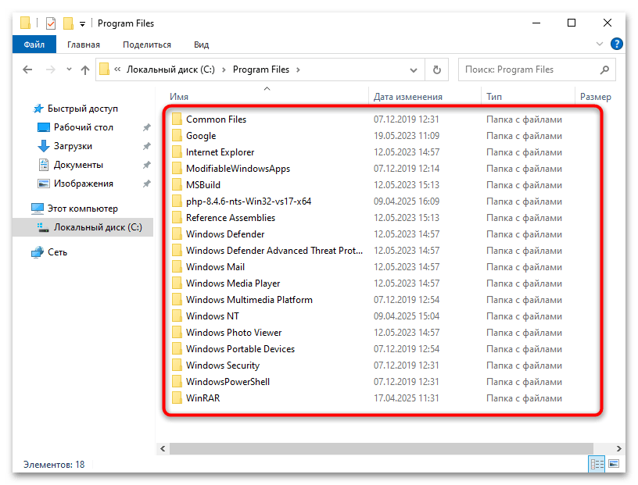Expand the chevron after Program Files breadcrumb

pyautogui.click(x=298, y=70)
